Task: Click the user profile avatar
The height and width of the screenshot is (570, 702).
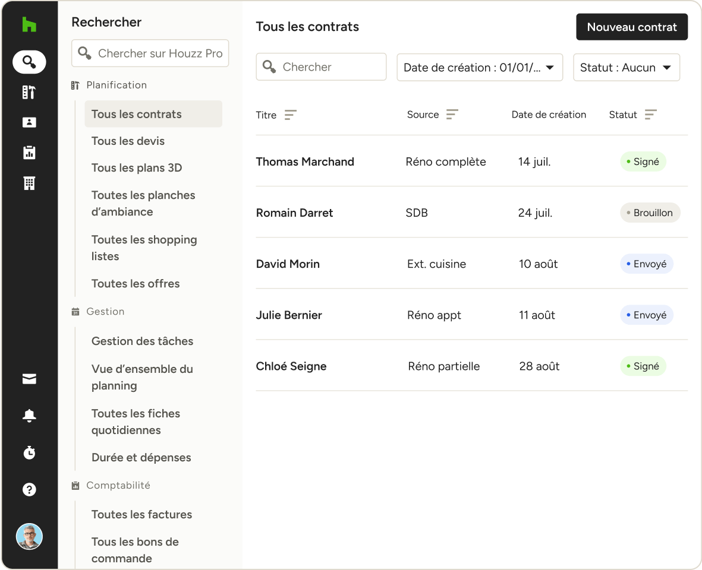Action: 29,536
